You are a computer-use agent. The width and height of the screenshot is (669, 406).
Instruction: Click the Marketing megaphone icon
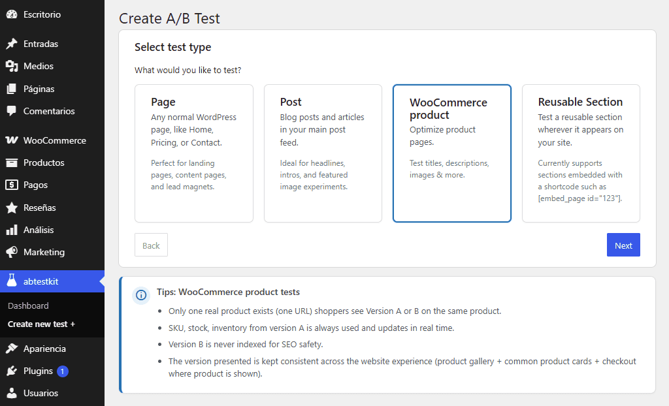click(x=12, y=252)
